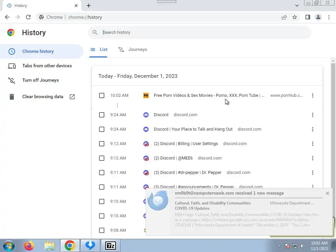Viewport: 336px width, 252px height.
Task: Tick checkbox for Discord @MEE6 entry
Action: click(102, 158)
